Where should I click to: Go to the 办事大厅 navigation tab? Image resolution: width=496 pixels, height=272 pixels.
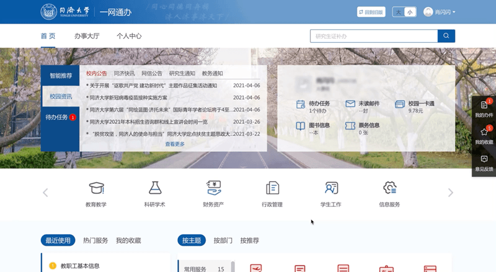(86, 36)
